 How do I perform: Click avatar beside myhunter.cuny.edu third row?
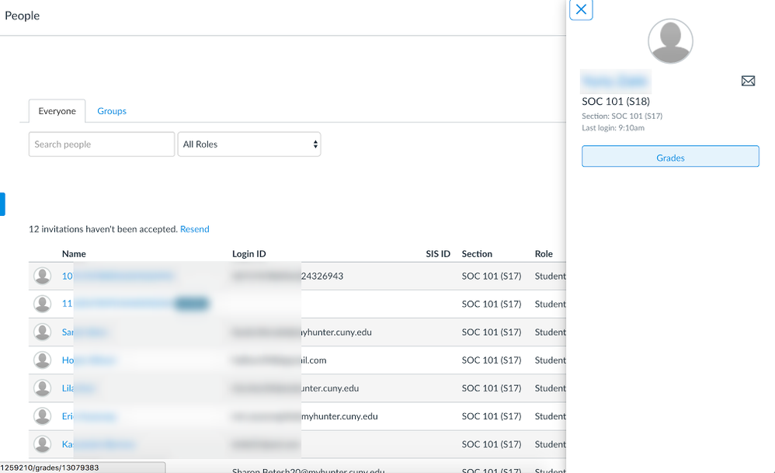click(43, 332)
